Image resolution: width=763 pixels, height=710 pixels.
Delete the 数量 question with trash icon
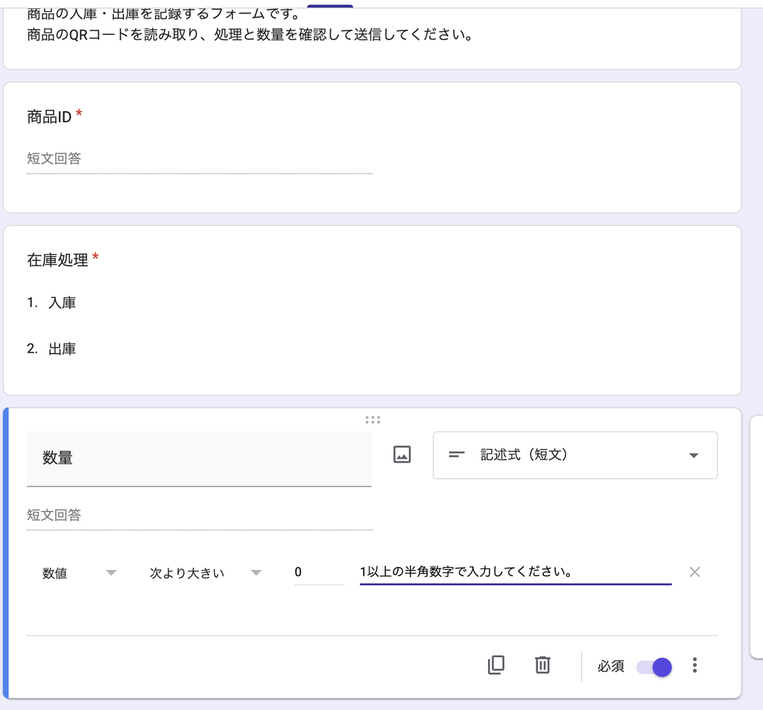pyautogui.click(x=542, y=665)
